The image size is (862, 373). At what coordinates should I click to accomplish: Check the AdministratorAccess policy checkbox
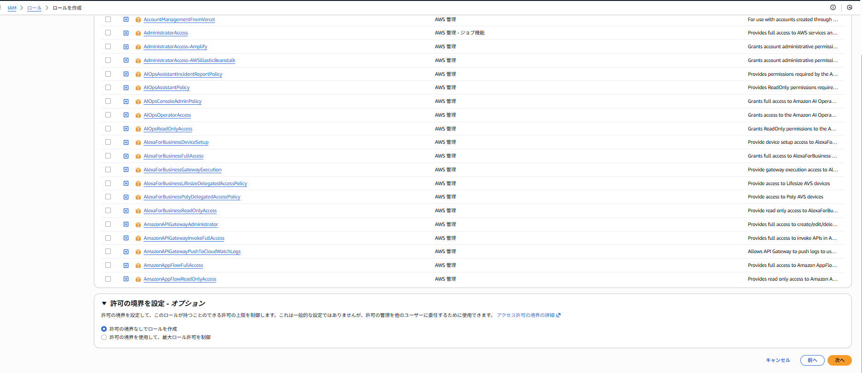pos(108,33)
